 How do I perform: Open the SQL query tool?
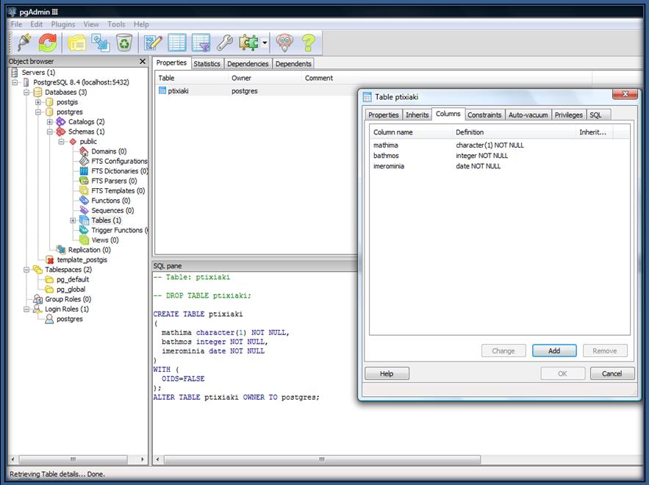(153, 43)
